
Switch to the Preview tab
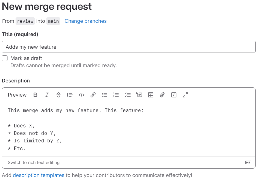17,95
